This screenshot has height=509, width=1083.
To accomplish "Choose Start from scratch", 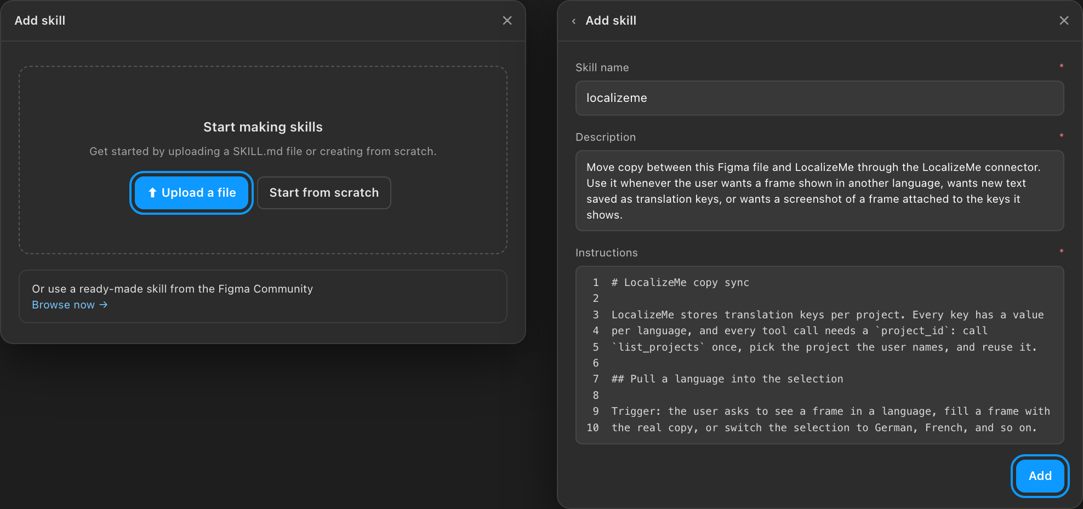I will pos(324,193).
